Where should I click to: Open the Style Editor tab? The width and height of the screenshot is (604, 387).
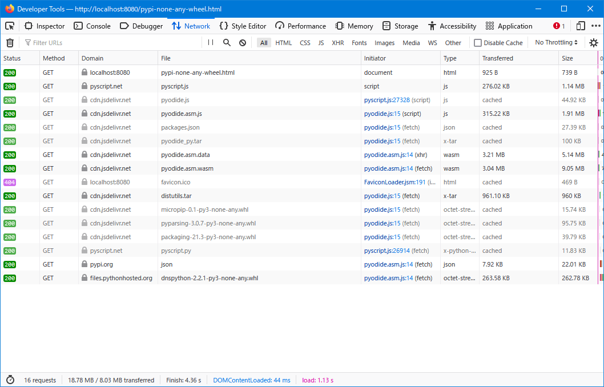[243, 26]
